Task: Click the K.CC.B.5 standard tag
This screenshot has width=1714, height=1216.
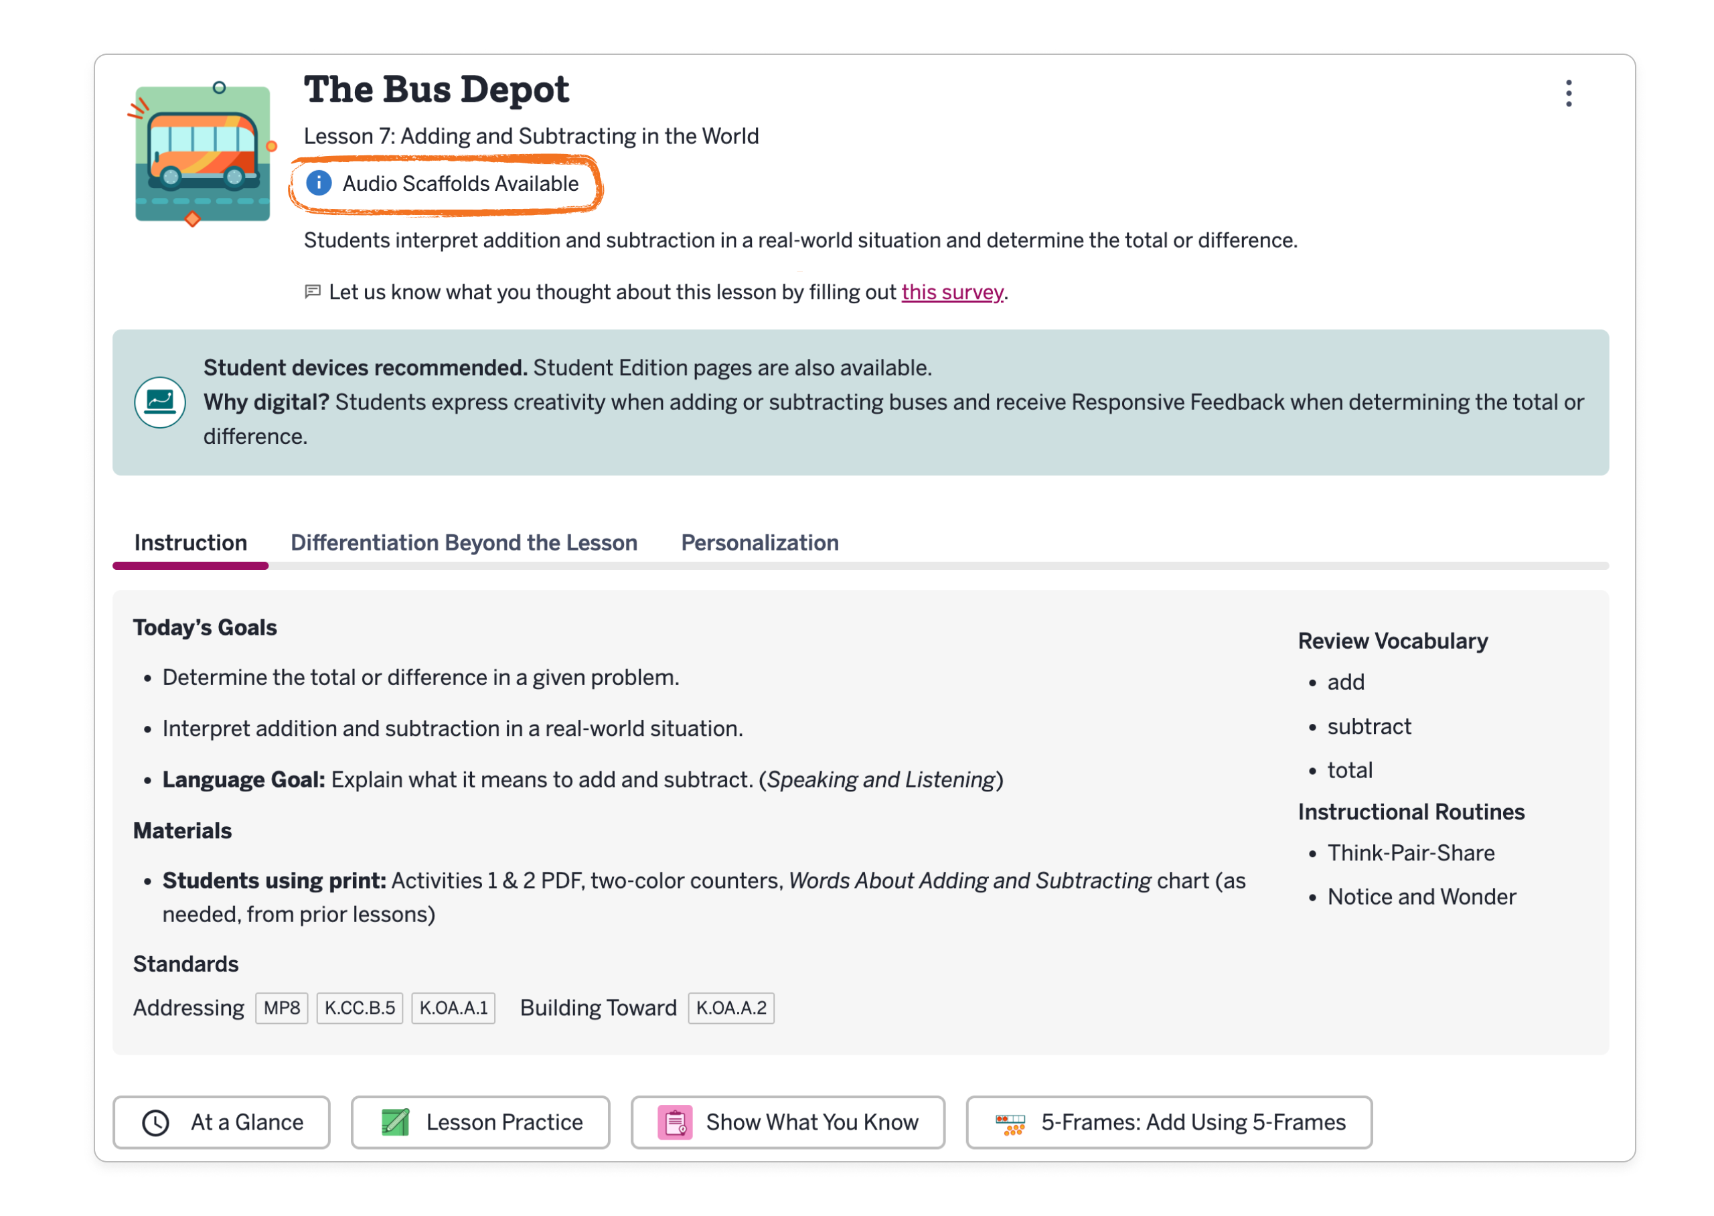Action: coord(360,1008)
